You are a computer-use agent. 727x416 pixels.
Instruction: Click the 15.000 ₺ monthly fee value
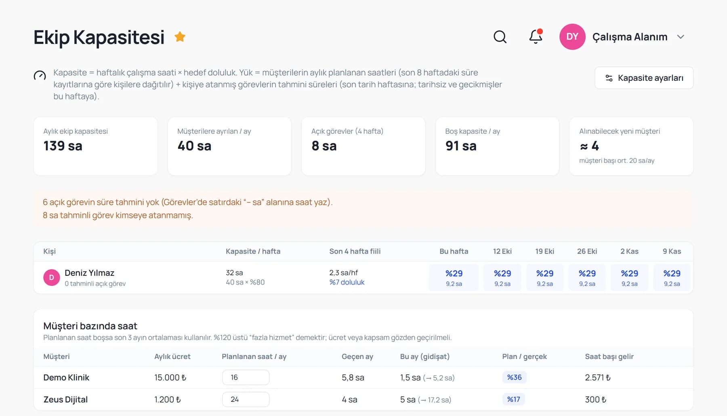(170, 378)
